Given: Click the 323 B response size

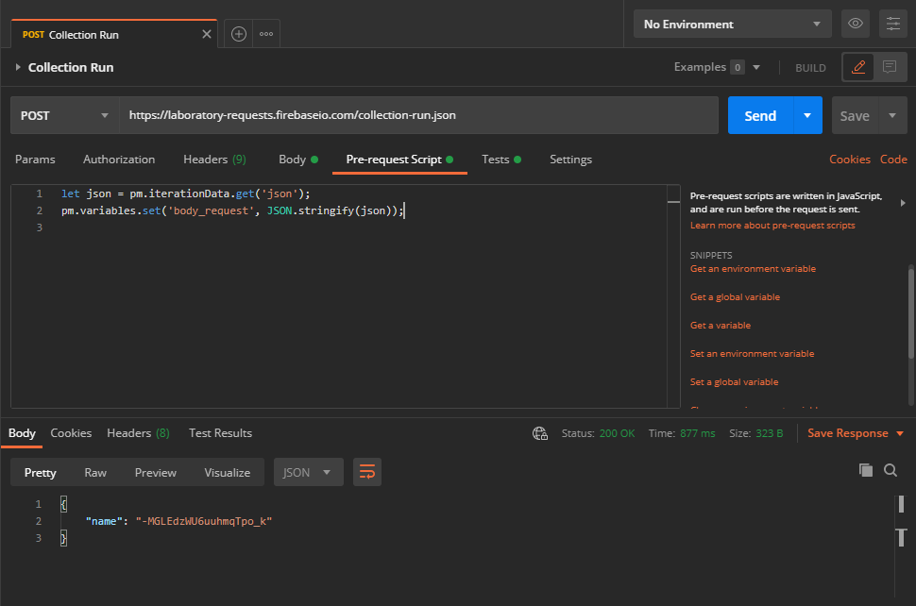Looking at the screenshot, I should point(769,433).
